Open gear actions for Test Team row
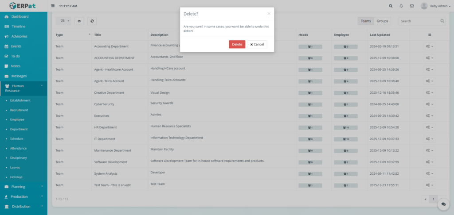The width and height of the screenshot is (454, 215). [x=429, y=185]
